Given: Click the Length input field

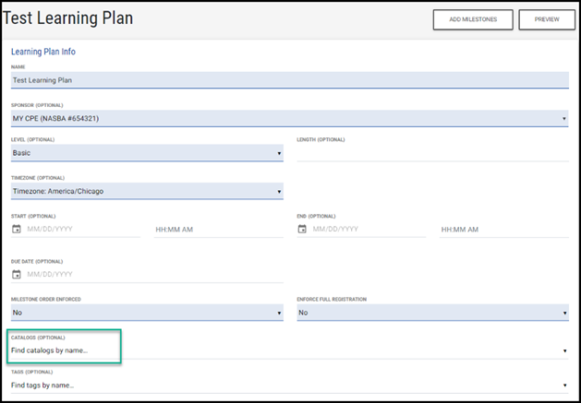Looking at the screenshot, I should tap(432, 153).
